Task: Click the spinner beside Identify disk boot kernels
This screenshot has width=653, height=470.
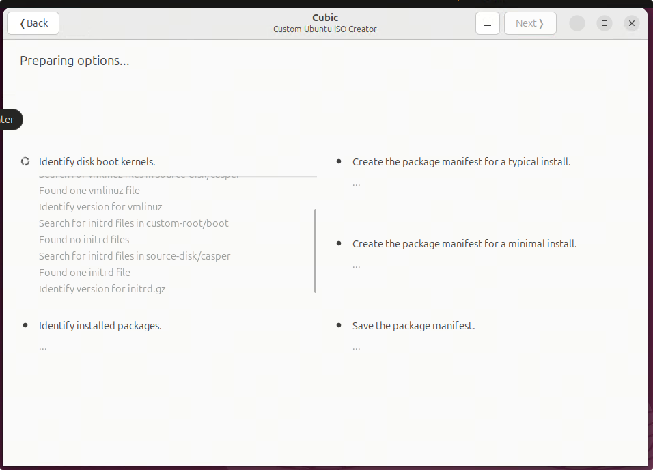Action: tap(25, 162)
